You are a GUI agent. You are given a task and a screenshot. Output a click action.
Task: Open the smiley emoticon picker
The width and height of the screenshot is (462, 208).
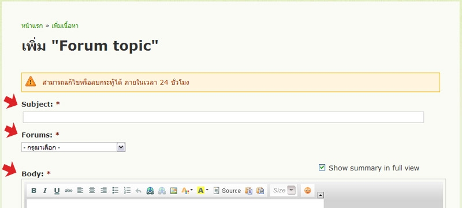pyautogui.click(x=308, y=191)
